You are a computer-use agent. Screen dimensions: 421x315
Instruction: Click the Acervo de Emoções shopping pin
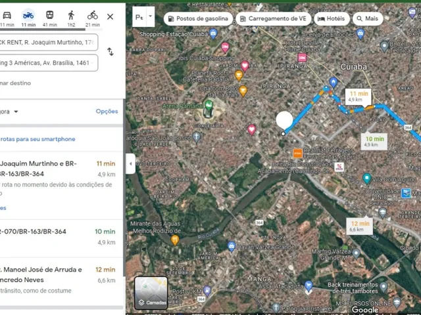pyautogui.click(x=360, y=33)
